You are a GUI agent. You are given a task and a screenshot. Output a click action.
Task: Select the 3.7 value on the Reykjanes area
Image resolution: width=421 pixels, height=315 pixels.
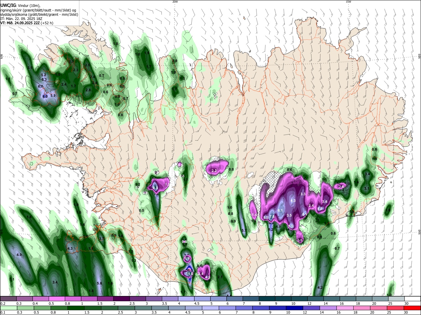[102, 239]
